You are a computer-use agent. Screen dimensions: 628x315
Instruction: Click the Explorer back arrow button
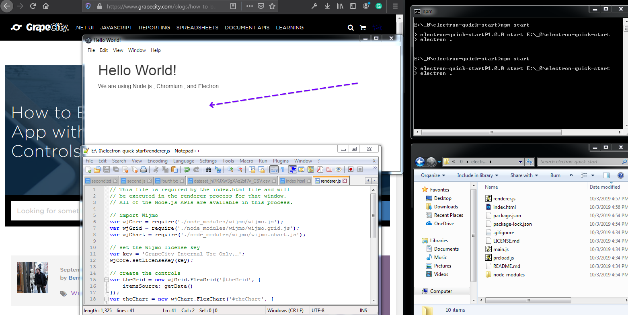[x=420, y=162]
